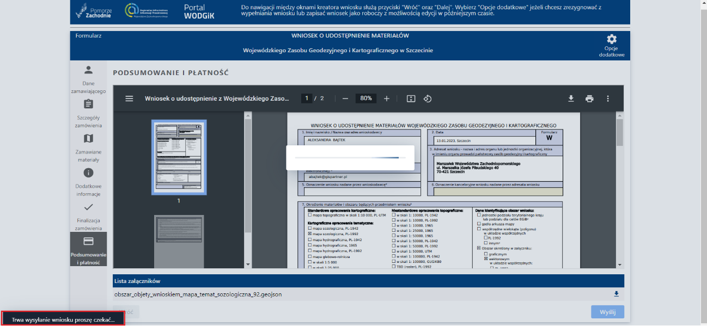Click the PDF page number input field
This screenshot has width=707, height=326.
(307, 99)
